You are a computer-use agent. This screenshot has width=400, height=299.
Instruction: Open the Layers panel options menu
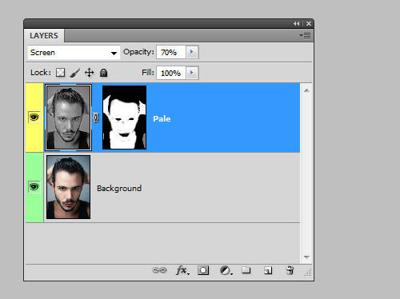click(305, 35)
